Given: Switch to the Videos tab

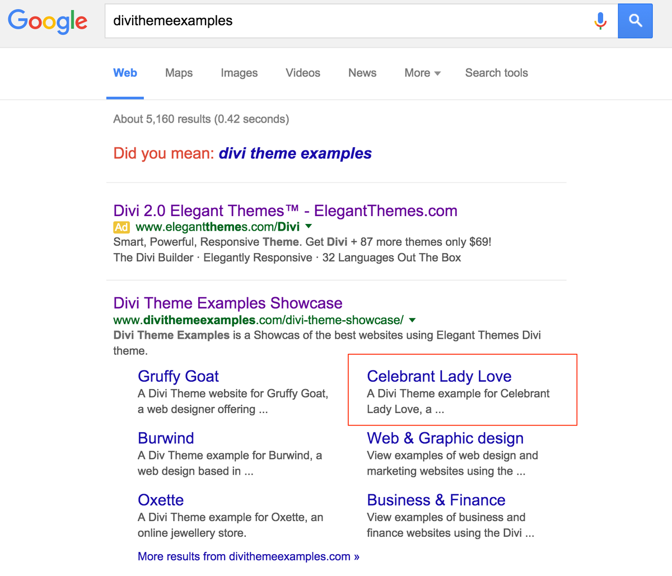Looking at the screenshot, I should click(x=302, y=73).
